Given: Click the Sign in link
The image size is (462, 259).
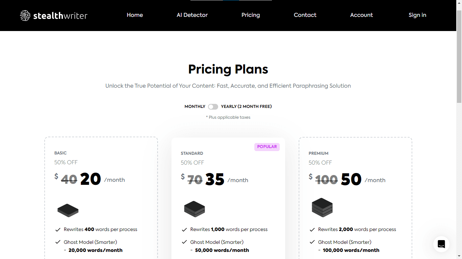Looking at the screenshot, I should click(x=417, y=15).
